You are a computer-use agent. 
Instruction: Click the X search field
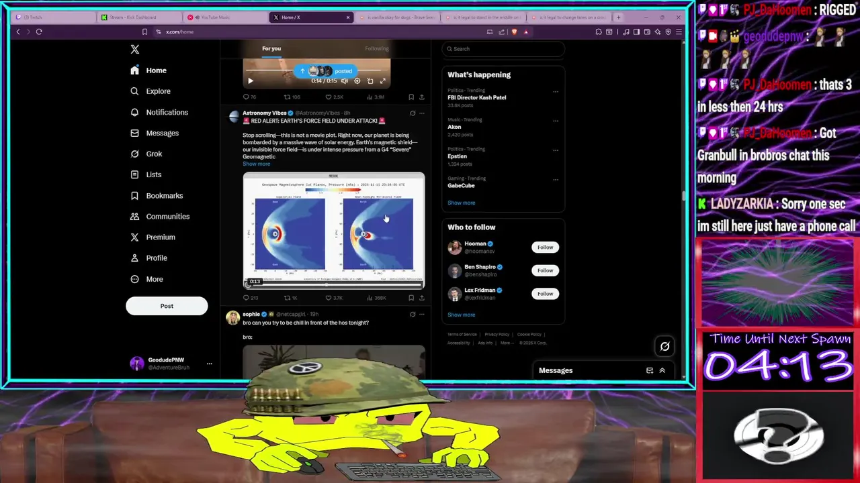click(503, 49)
